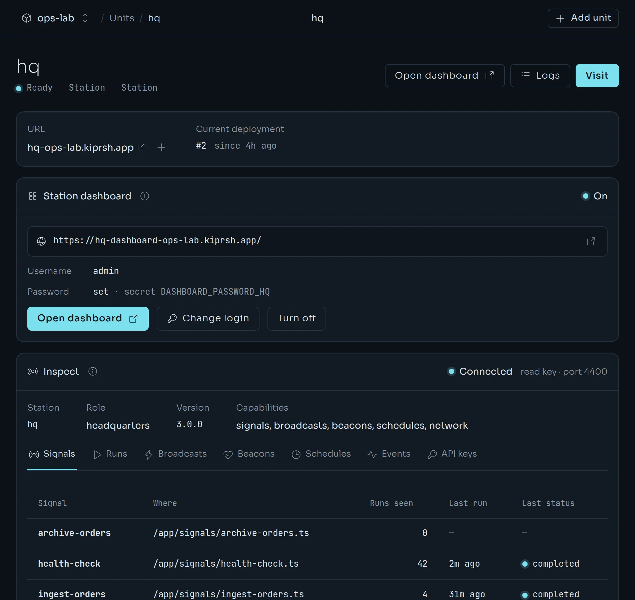Click the ingest-orders signal name
Screen dimensions: 635x600
[72, 594]
